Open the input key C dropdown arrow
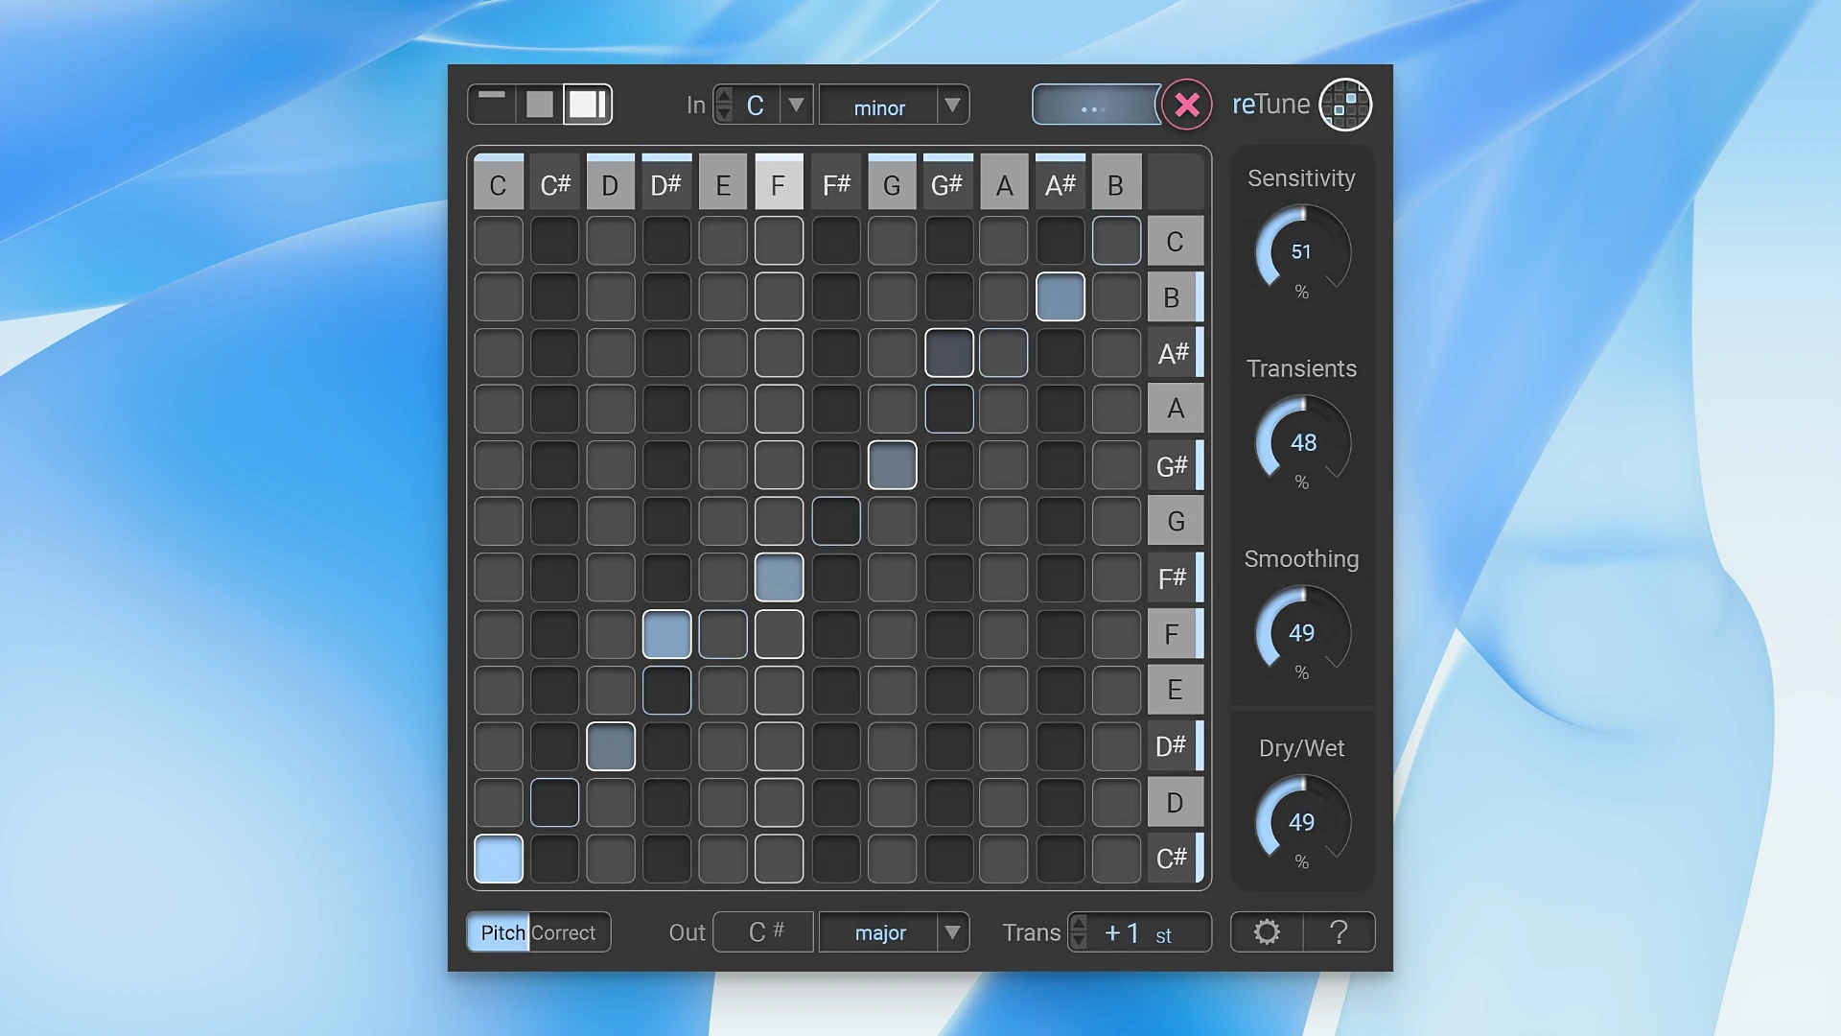The width and height of the screenshot is (1841, 1036). [796, 105]
